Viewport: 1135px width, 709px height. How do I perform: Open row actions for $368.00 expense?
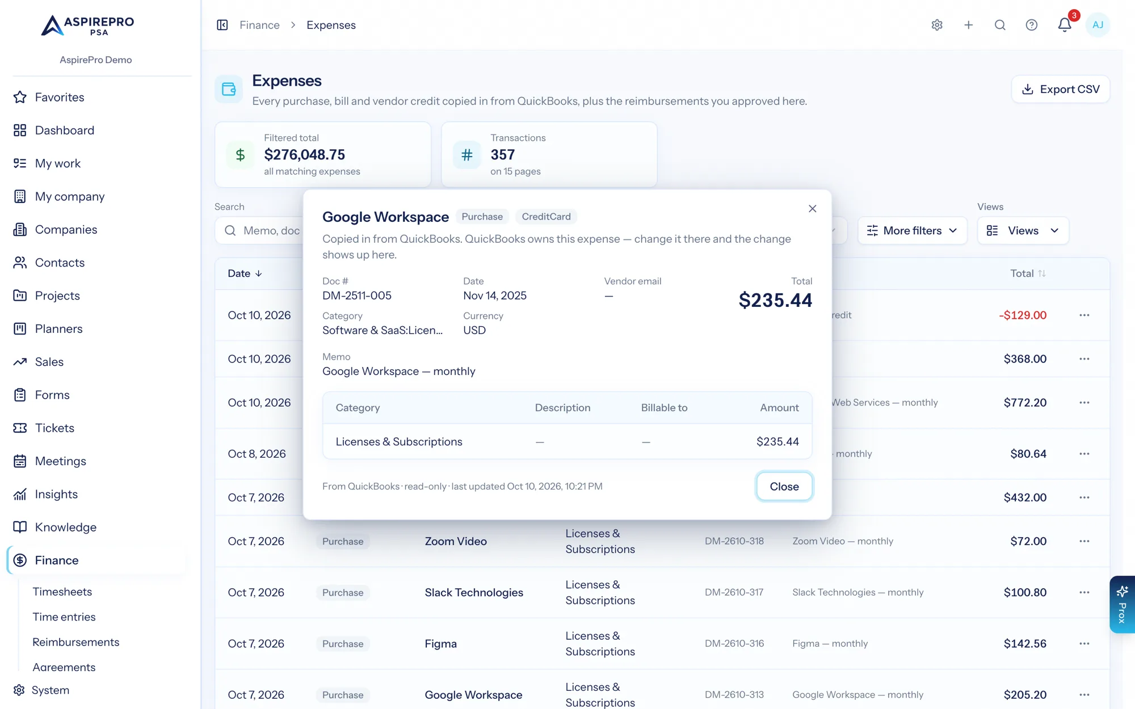point(1084,359)
